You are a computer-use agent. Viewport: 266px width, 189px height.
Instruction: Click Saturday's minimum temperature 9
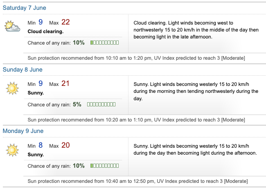[x=41, y=22]
